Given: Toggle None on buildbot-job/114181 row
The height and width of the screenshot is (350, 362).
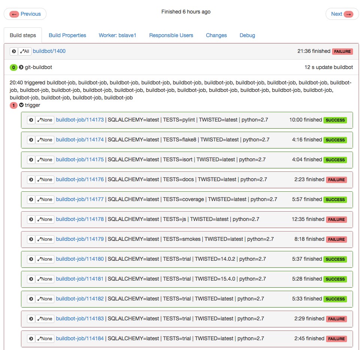Looking at the screenshot, I should tap(45, 279).
